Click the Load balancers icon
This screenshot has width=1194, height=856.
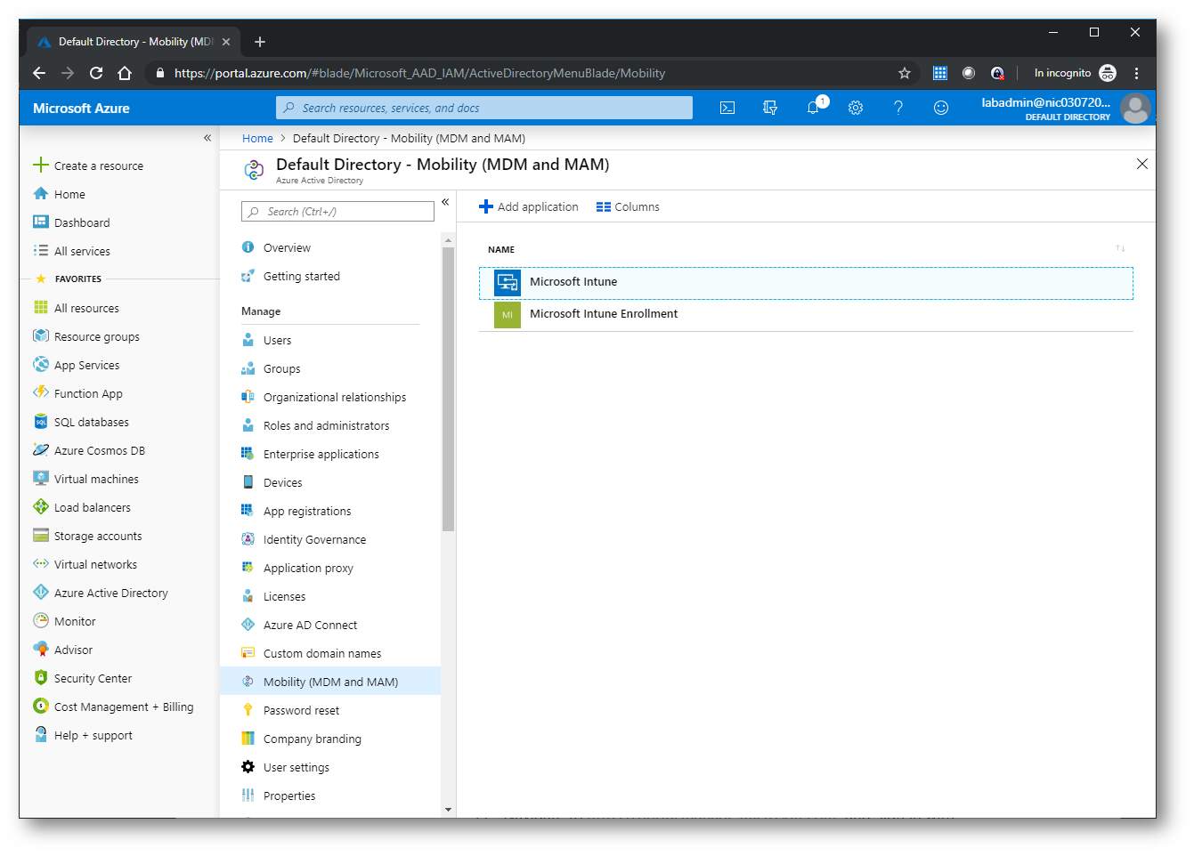click(x=41, y=507)
